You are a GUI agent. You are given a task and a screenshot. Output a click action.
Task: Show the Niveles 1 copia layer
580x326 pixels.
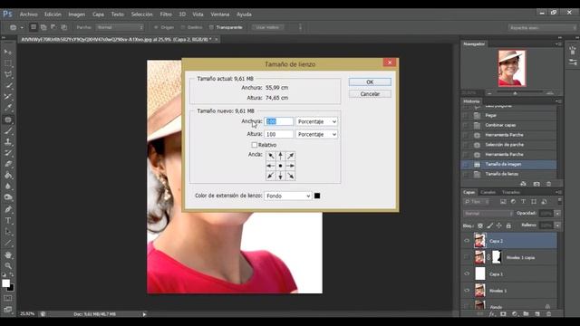click(x=467, y=257)
